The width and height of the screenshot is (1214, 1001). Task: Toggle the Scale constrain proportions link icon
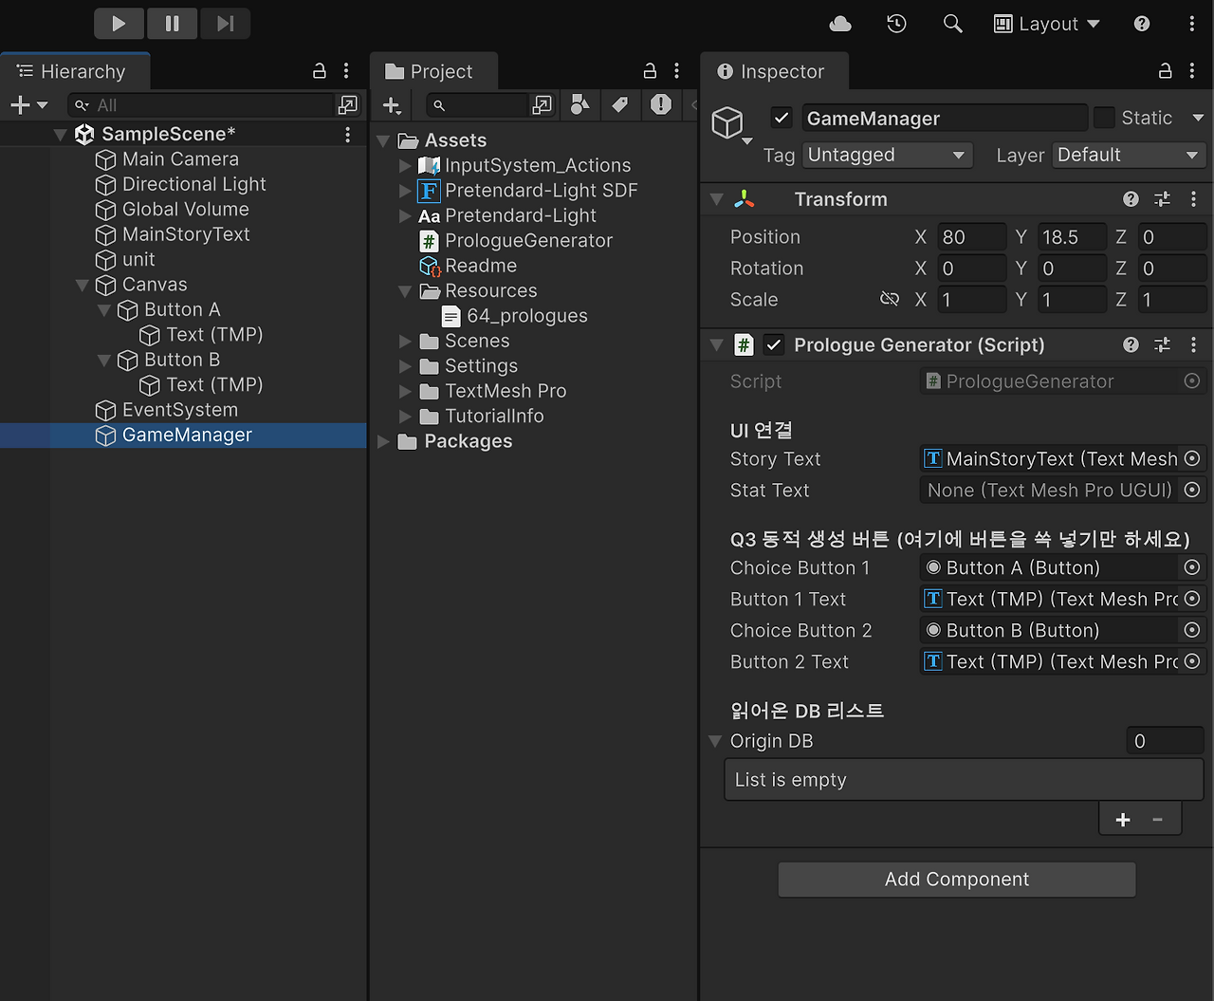click(890, 299)
